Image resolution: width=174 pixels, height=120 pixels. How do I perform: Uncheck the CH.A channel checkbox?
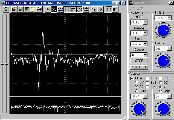[x=132, y=78]
